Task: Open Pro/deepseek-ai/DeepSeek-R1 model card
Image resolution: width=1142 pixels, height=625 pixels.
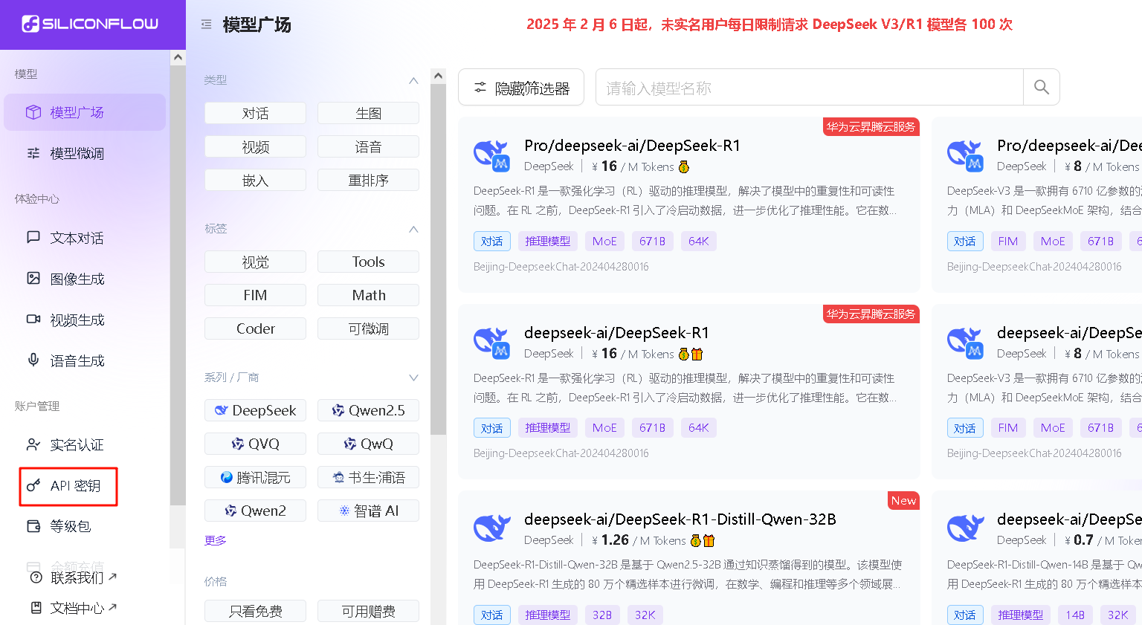Action: coord(689,204)
